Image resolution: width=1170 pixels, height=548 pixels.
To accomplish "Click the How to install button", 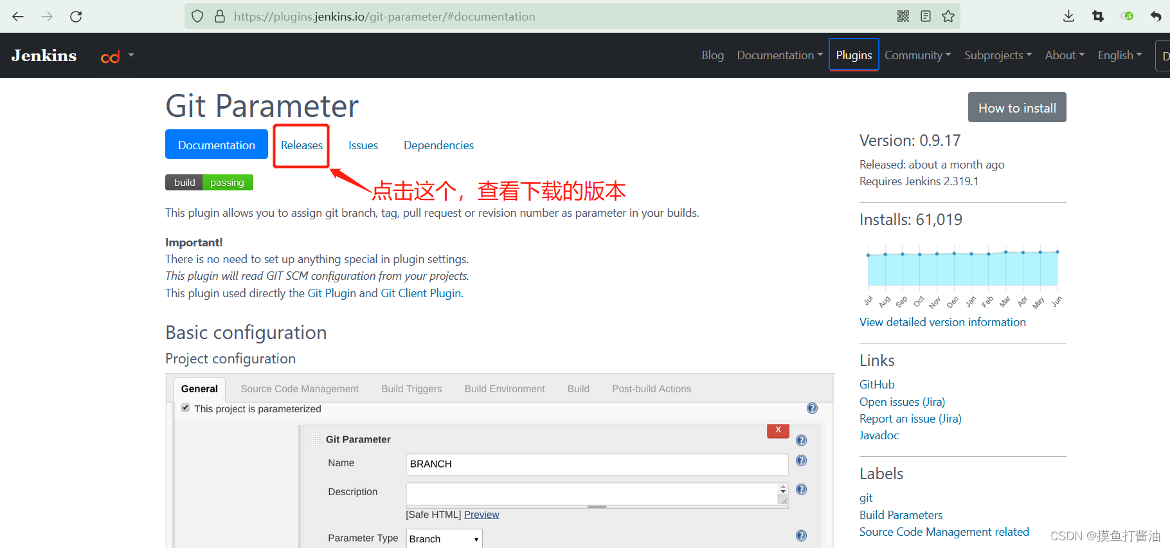I will coord(1017,107).
